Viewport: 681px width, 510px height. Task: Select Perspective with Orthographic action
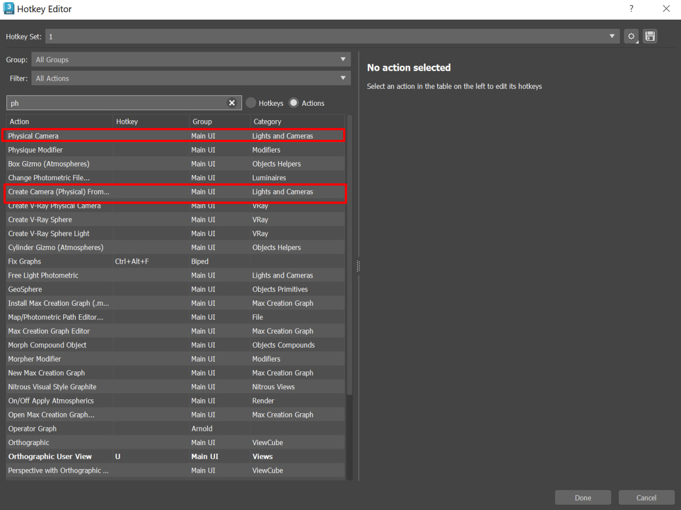(x=175, y=471)
